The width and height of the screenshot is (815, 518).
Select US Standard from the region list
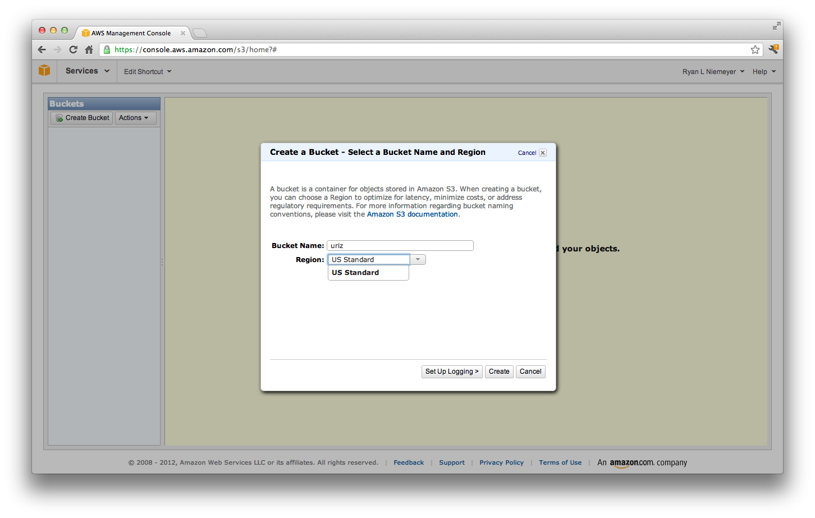point(355,273)
